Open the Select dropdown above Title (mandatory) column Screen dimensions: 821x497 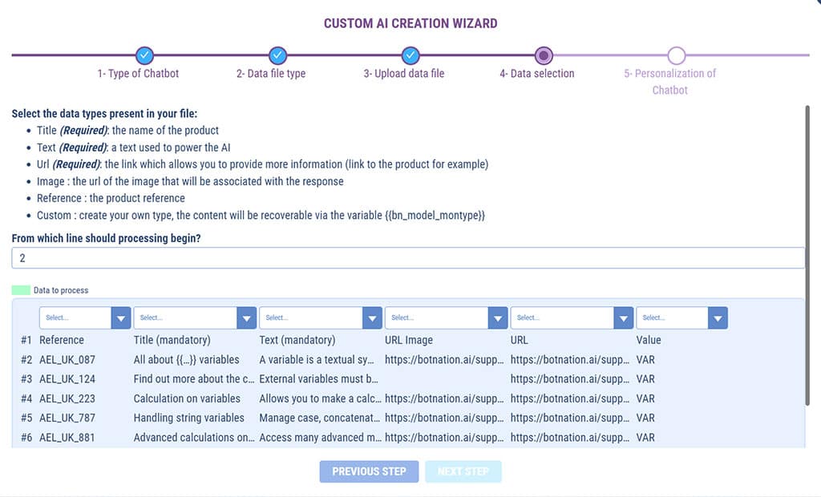pyautogui.click(x=185, y=318)
